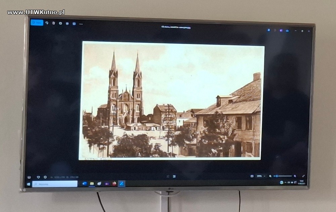Enter full screen with the expand arrows icon
The image size is (336, 212).
click(x=303, y=176)
